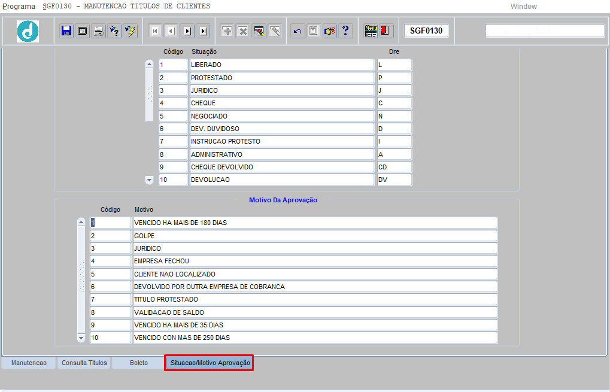Click the next record arrow
Screen dimensions: 610x392
[187, 31]
